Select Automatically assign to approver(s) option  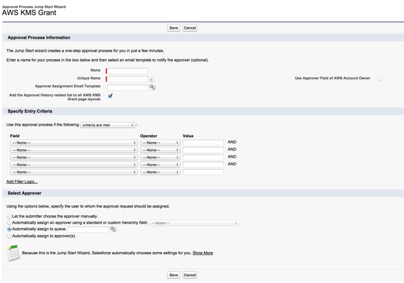tap(9, 236)
